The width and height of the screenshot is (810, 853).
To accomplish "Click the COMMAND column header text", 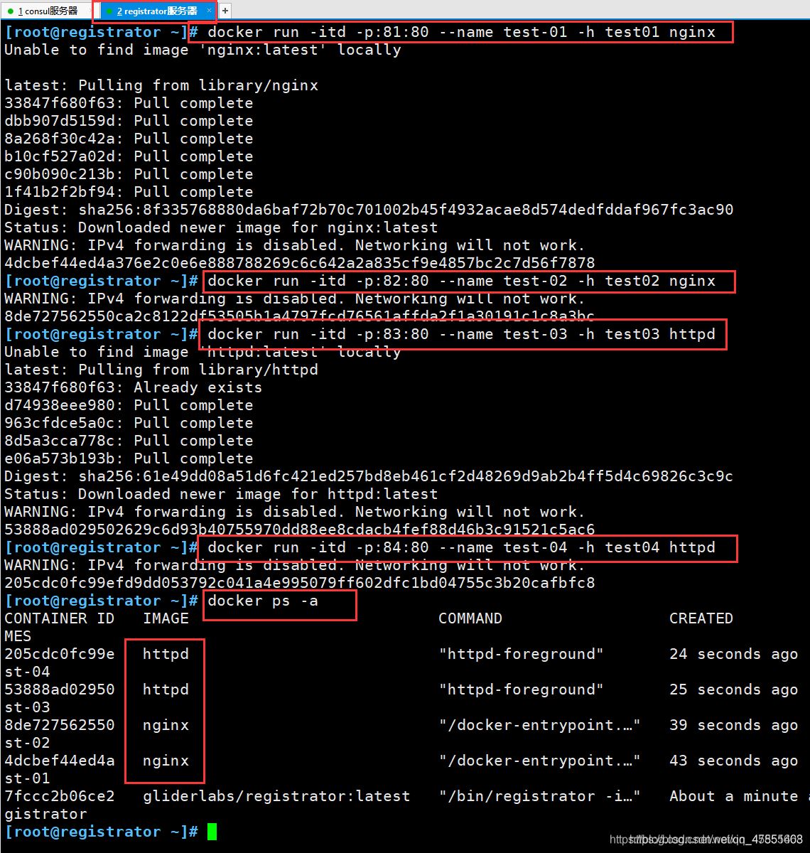I will pos(470,618).
